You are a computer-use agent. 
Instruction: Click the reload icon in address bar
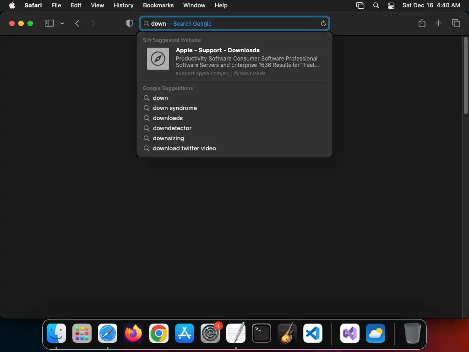(x=323, y=24)
